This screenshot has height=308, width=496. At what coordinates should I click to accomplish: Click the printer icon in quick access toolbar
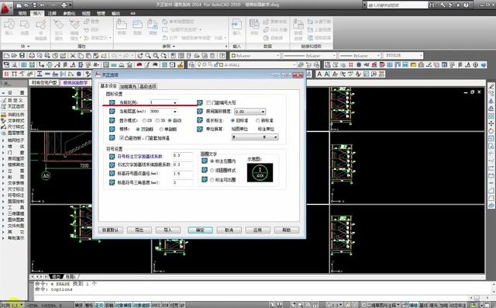(x=64, y=5)
